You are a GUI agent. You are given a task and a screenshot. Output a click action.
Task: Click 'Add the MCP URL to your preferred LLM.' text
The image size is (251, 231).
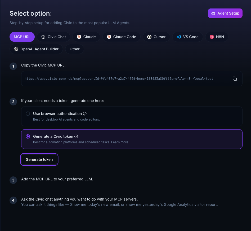tap(57, 179)
